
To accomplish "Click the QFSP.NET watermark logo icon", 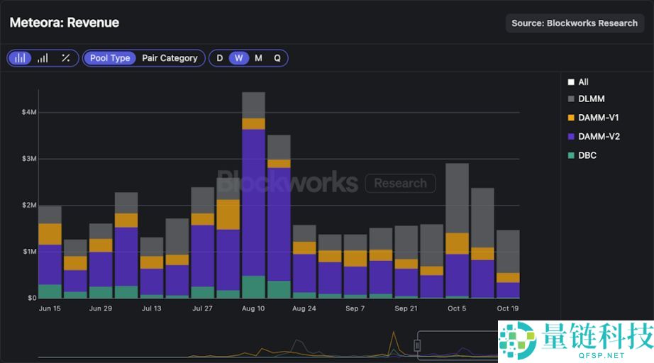I will pos(518,341).
